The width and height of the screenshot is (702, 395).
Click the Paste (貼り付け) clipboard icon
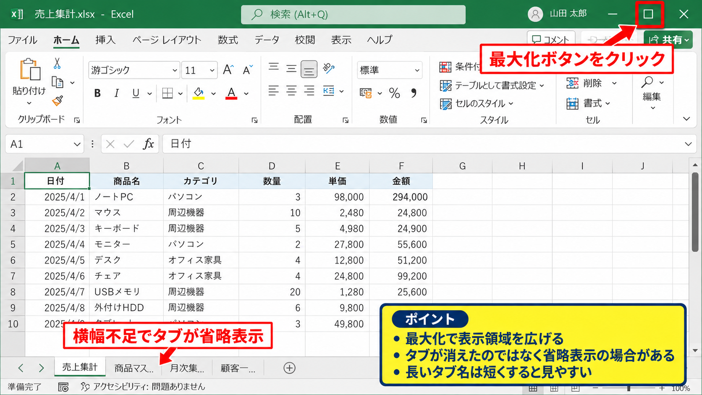[30, 70]
